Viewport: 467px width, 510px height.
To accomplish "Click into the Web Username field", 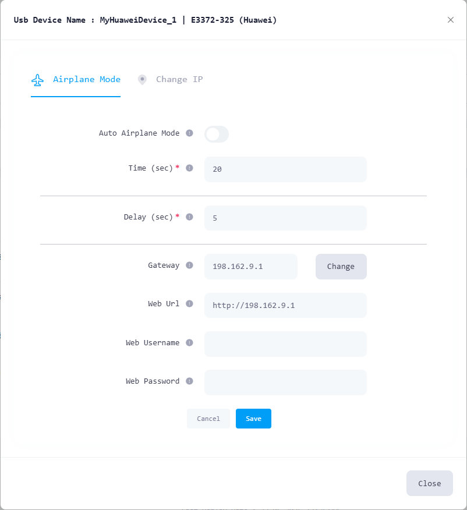I will pyautogui.click(x=285, y=344).
